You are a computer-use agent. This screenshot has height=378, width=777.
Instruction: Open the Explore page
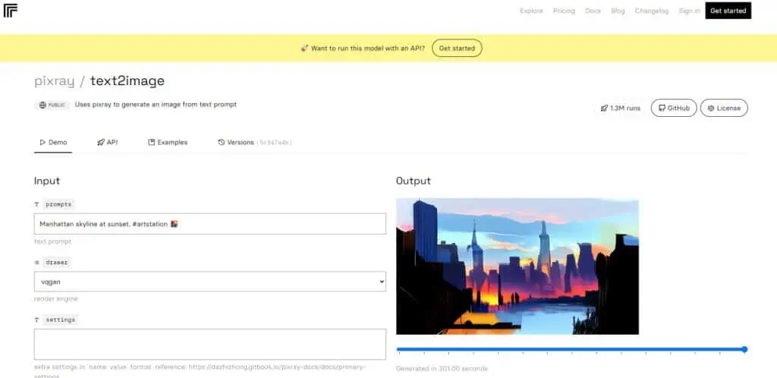pos(531,11)
